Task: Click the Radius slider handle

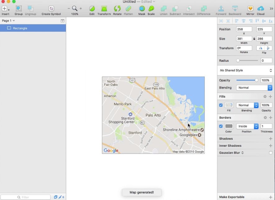Action: pos(238,60)
